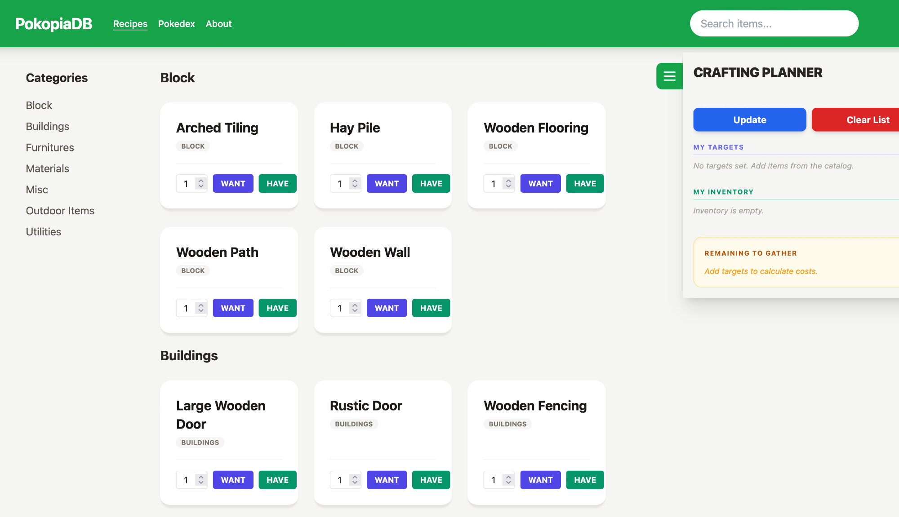Decrease Wooden Path quantity stepper
The width and height of the screenshot is (899, 517).
(201, 311)
